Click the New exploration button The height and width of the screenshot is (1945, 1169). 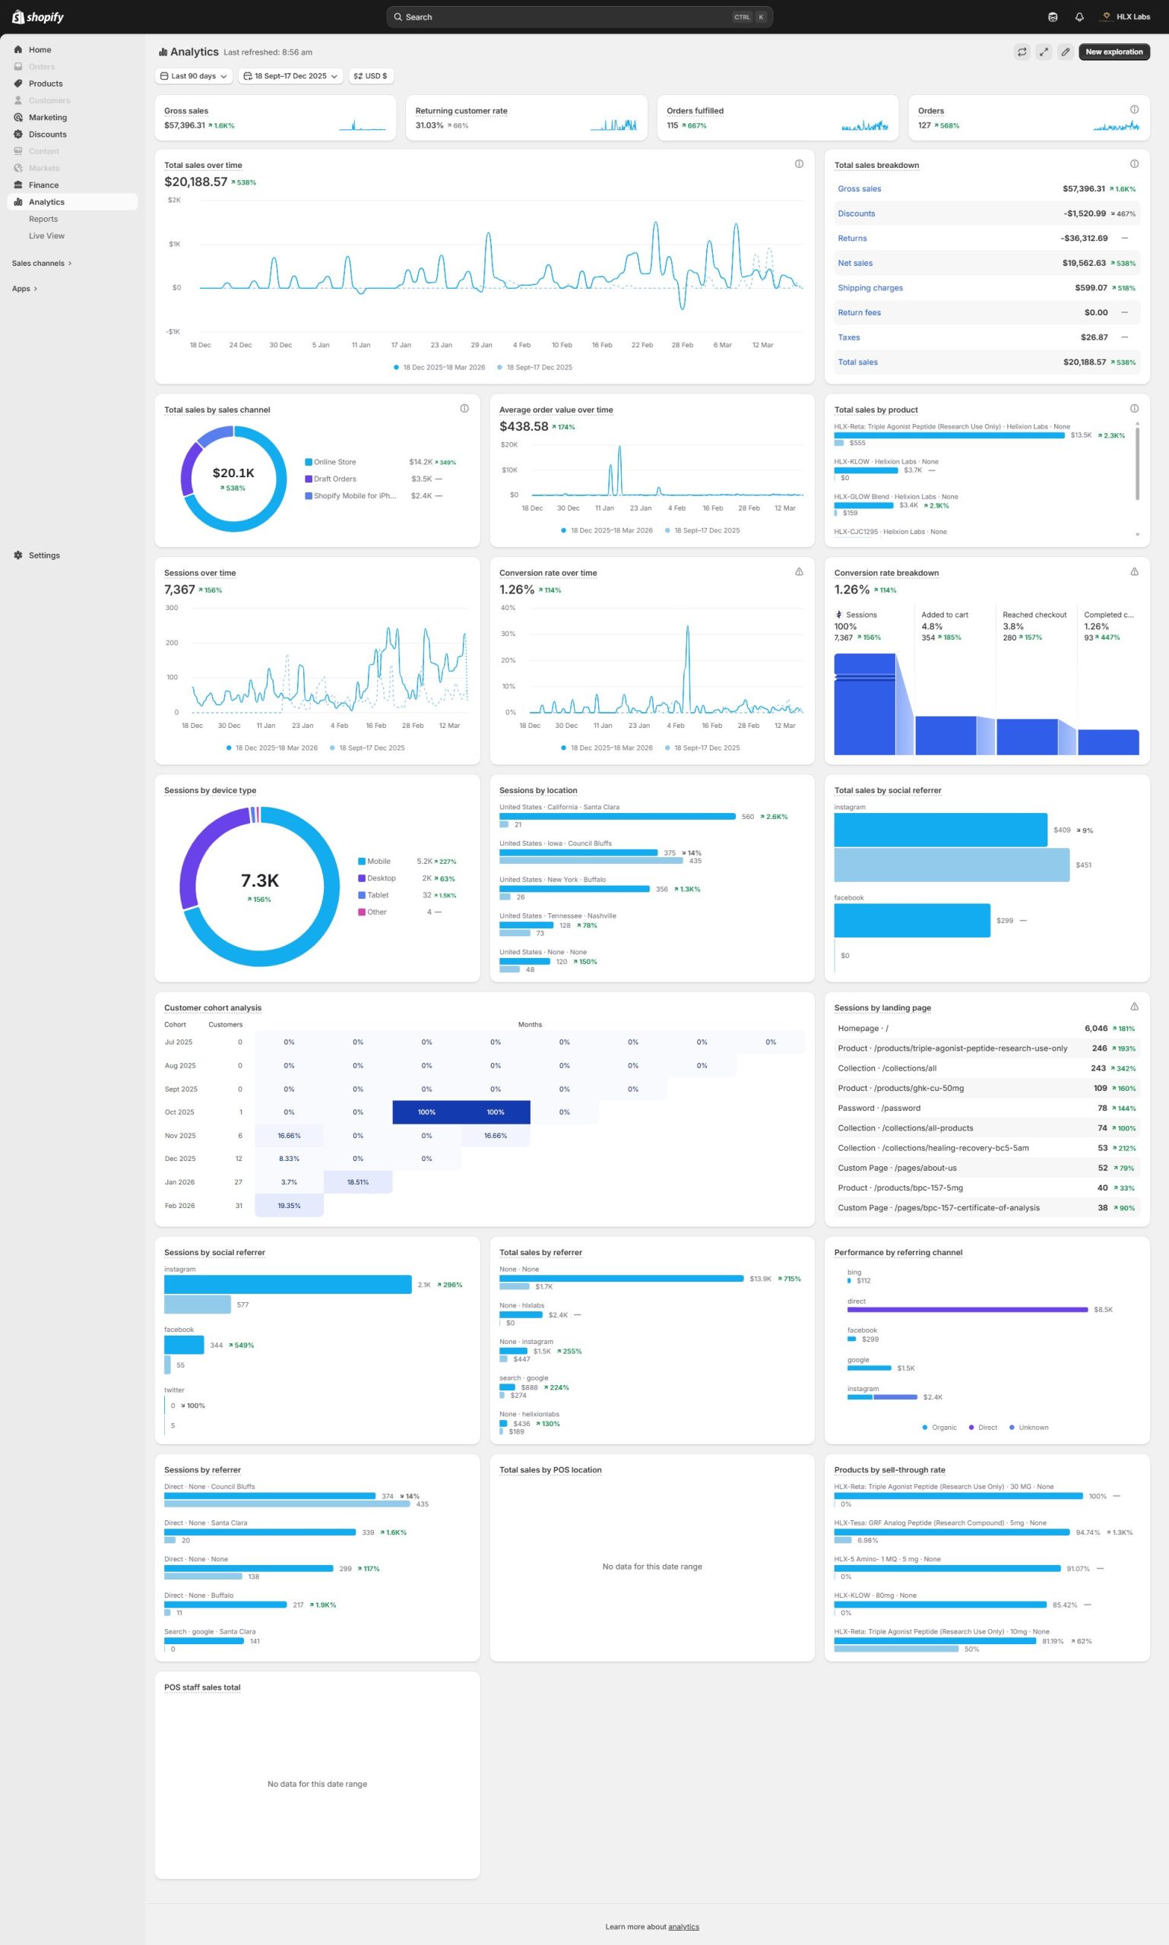coord(1113,52)
